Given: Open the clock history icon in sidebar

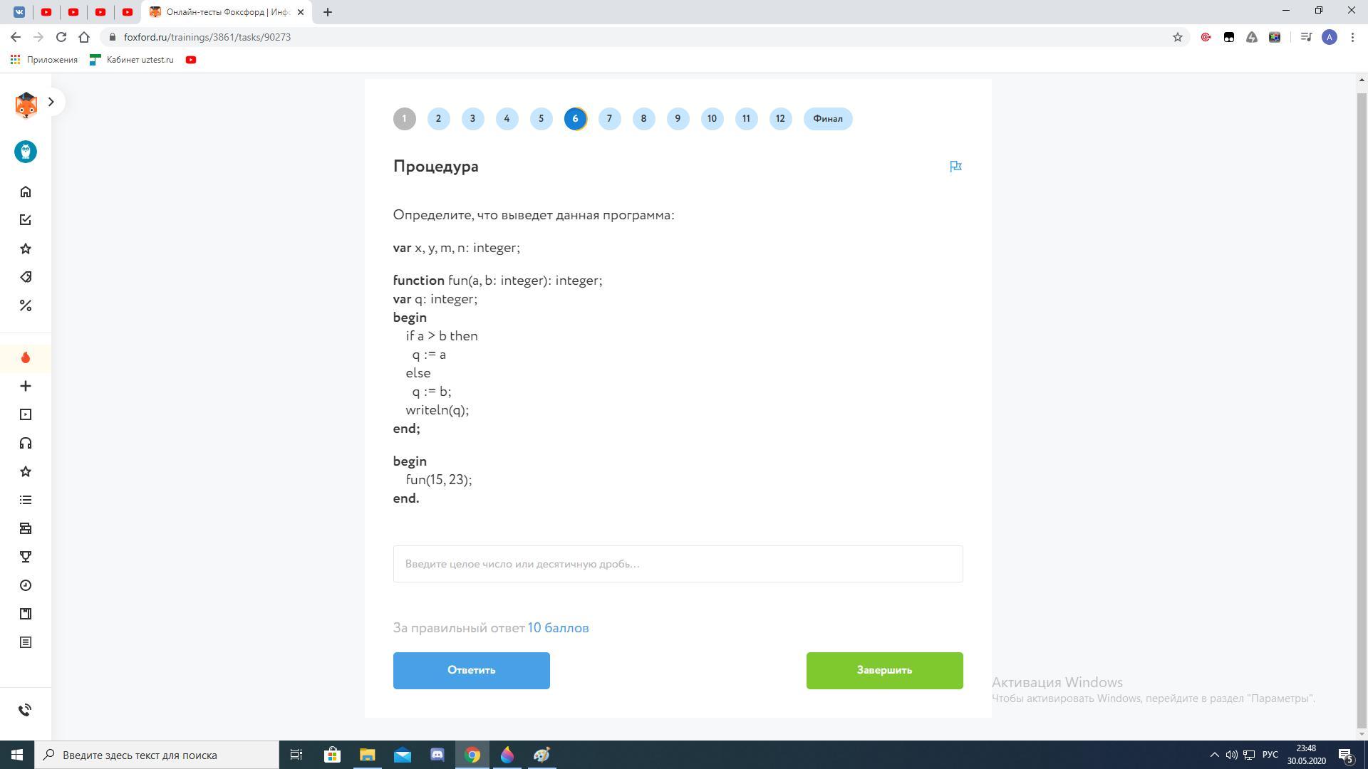Looking at the screenshot, I should tap(26, 585).
